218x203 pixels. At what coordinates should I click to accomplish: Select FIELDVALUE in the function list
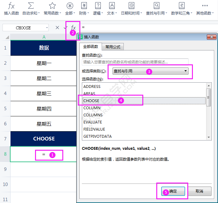[144, 129]
